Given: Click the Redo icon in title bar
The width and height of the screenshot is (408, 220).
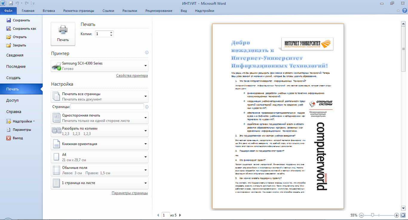Looking at the screenshot, I should coord(26,4).
